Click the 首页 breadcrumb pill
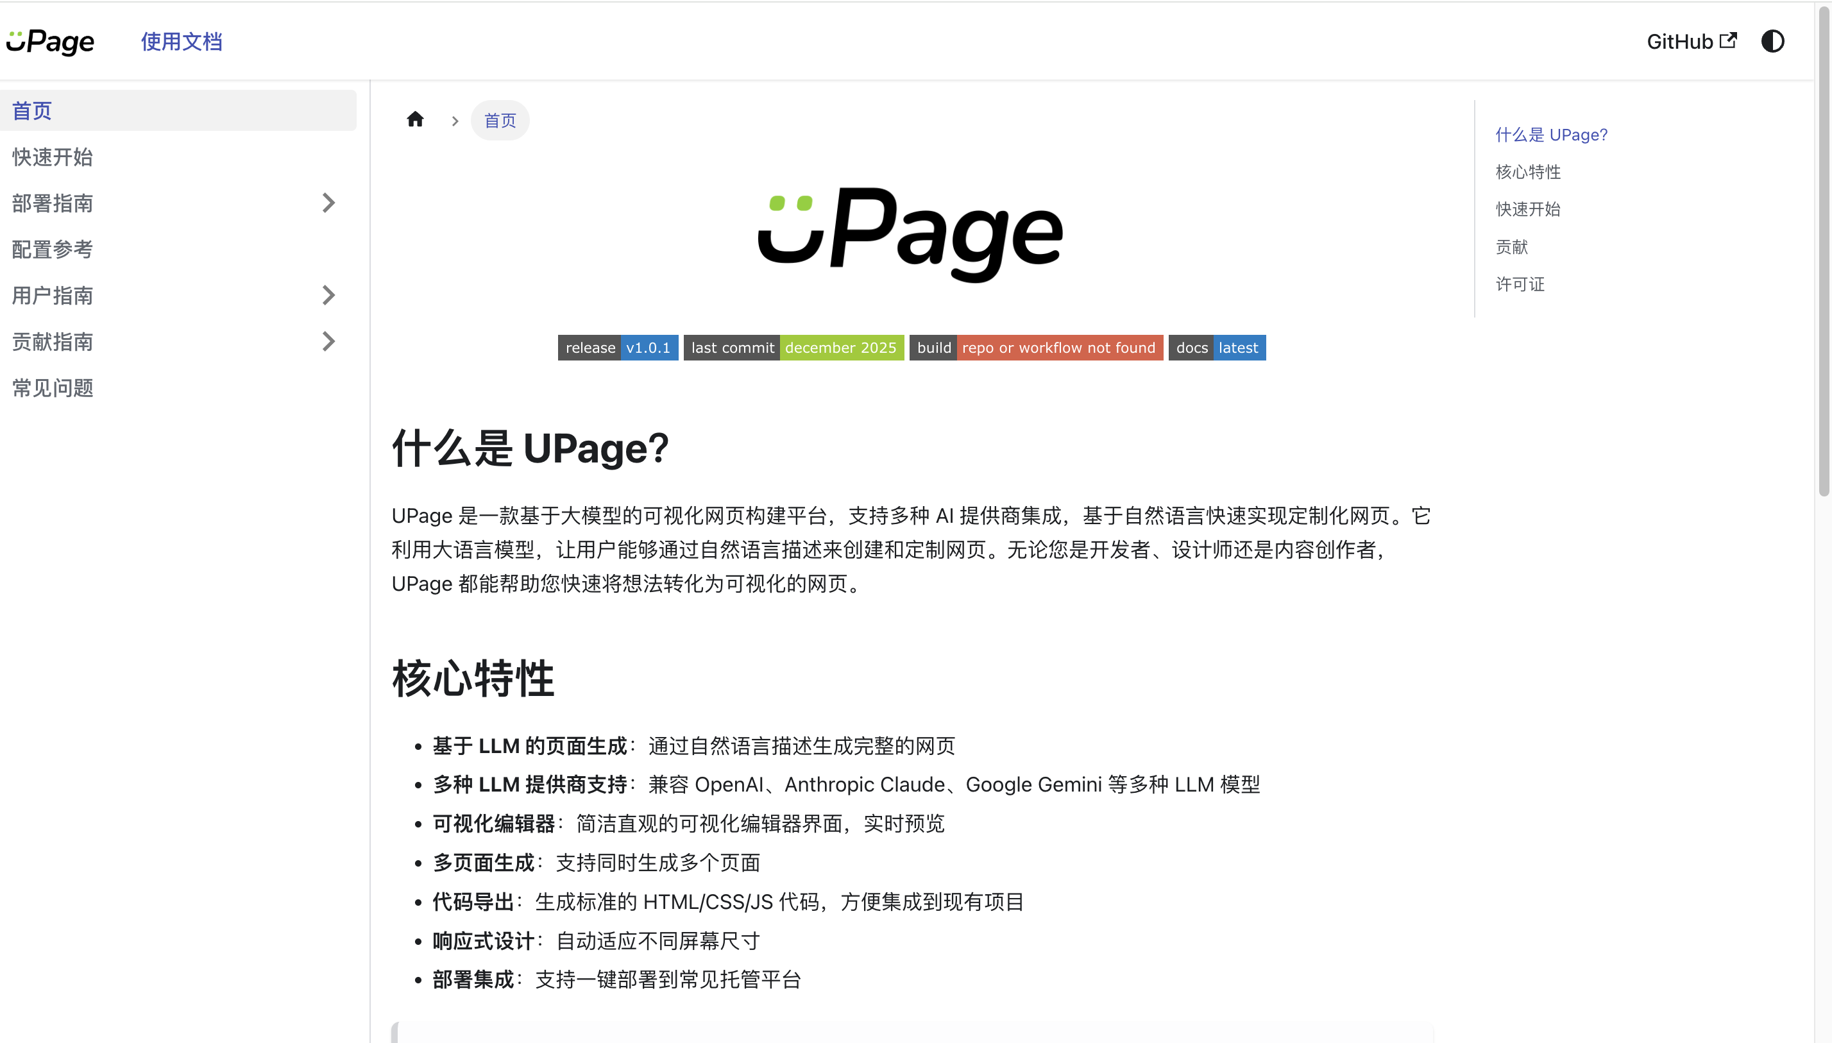The width and height of the screenshot is (1832, 1043). (499, 121)
